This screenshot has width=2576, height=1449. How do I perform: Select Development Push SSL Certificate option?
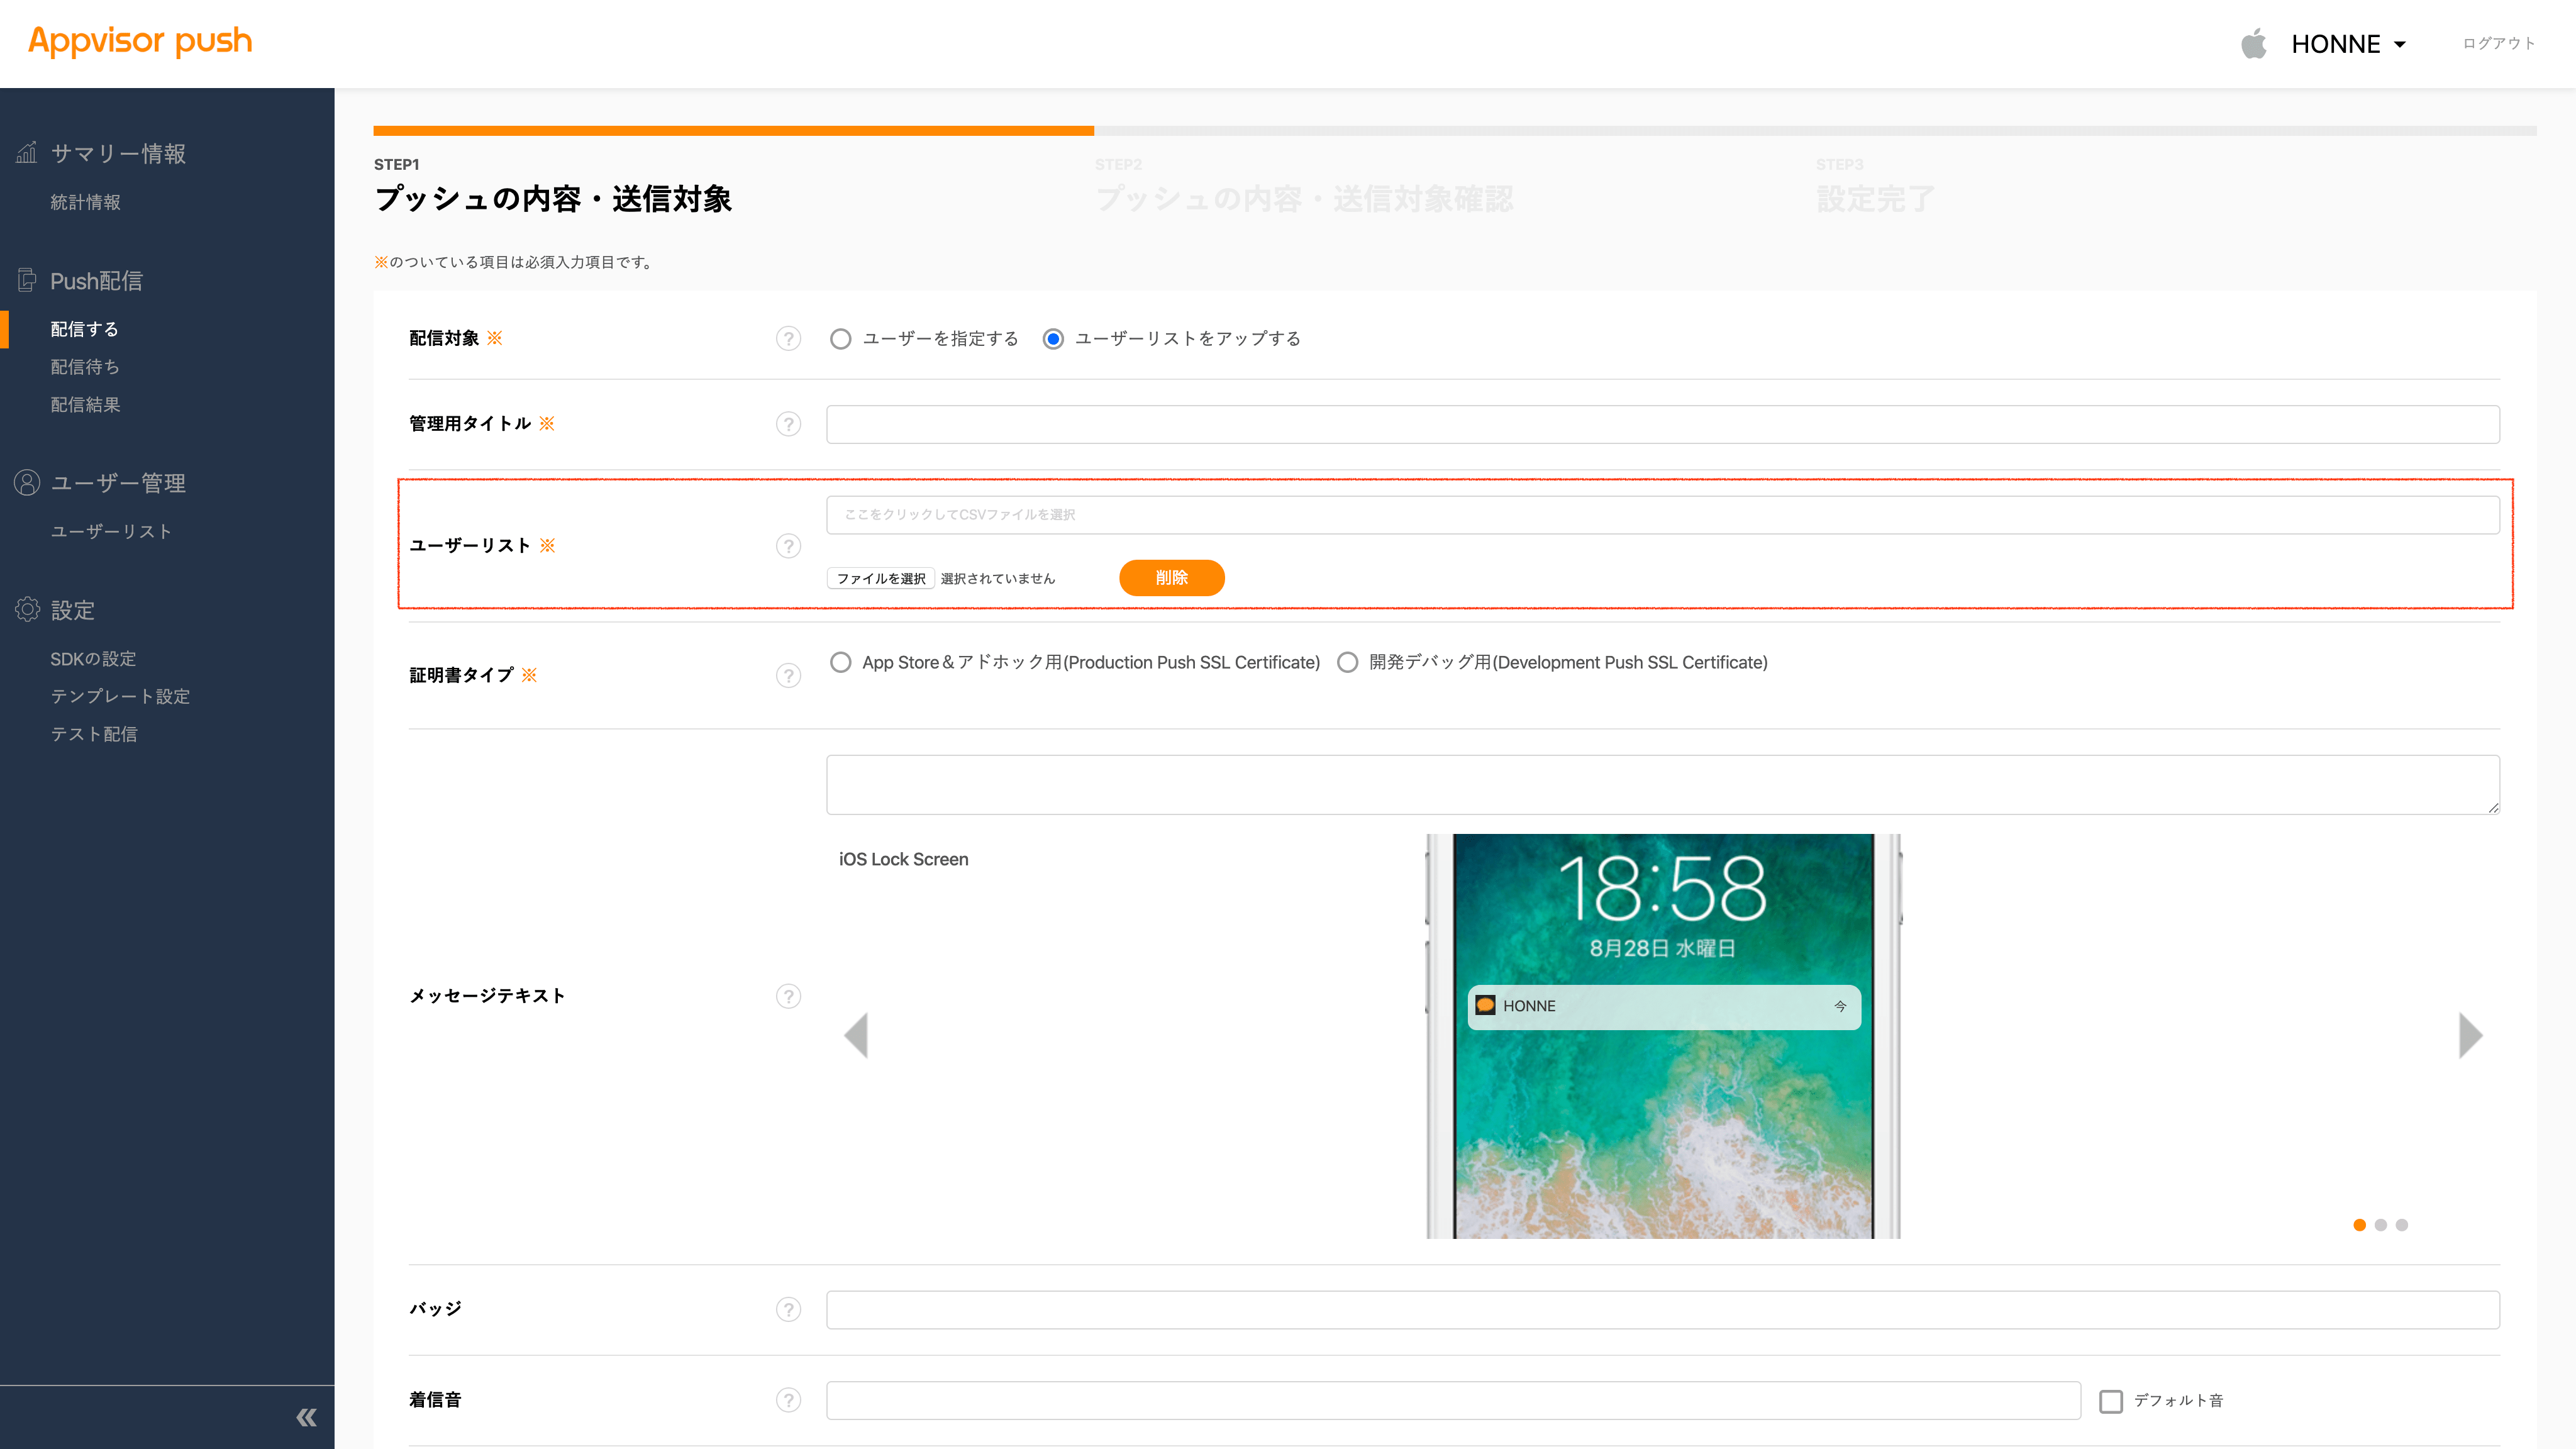tap(1348, 662)
